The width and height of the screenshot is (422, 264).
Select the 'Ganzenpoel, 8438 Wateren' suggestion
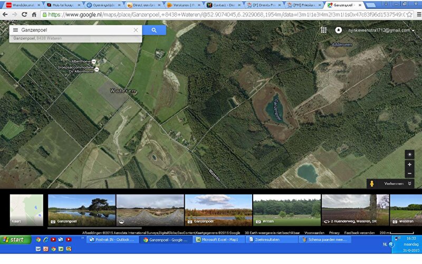tap(75, 39)
